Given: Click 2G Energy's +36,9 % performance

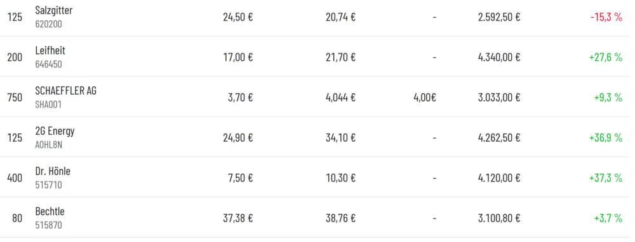Looking at the screenshot, I should coord(605,138).
